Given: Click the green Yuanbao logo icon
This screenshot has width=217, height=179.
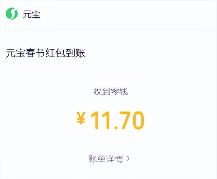Looking at the screenshot, I should tap(12, 14).
